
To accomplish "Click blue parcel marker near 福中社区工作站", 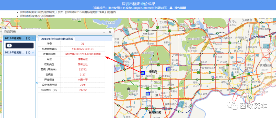I will pos(168,69).
